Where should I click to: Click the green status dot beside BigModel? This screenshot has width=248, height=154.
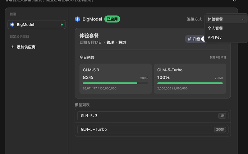(62, 25)
